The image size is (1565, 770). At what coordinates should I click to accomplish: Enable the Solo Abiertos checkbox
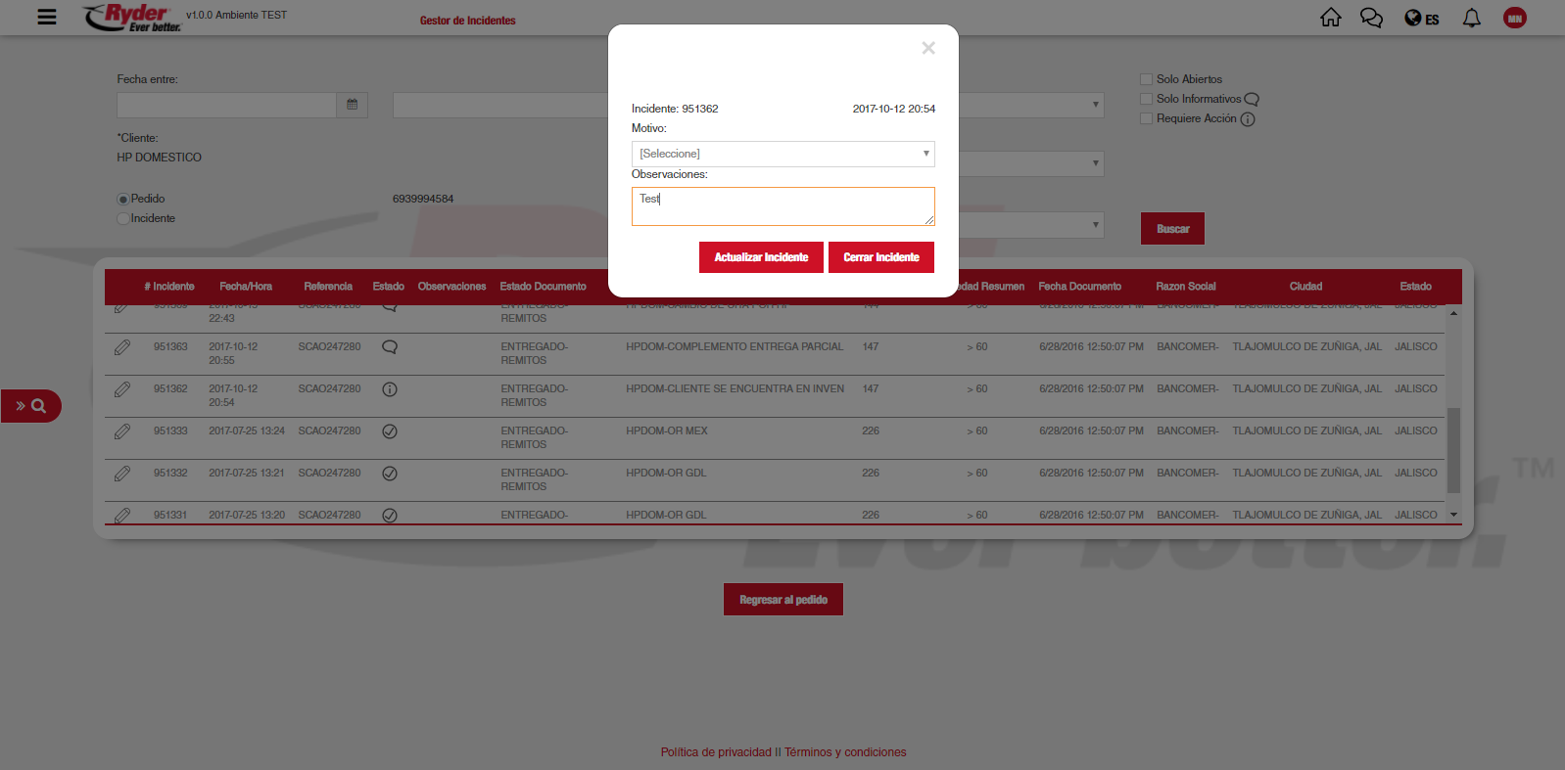[1146, 79]
